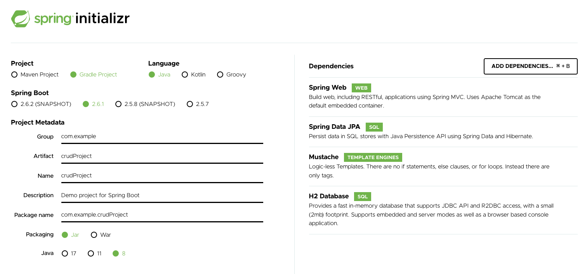Click the Mustache description text
The width and height of the screenshot is (587, 274).
point(429,171)
